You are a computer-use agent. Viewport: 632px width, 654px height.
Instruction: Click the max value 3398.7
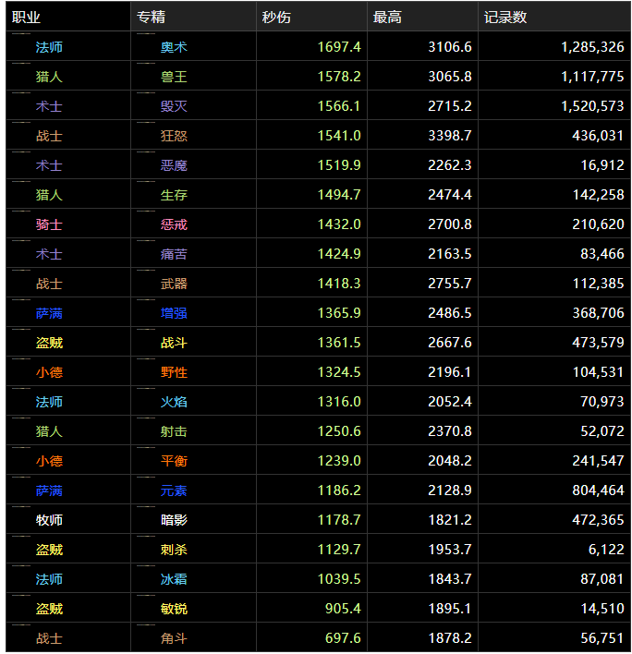pos(450,136)
